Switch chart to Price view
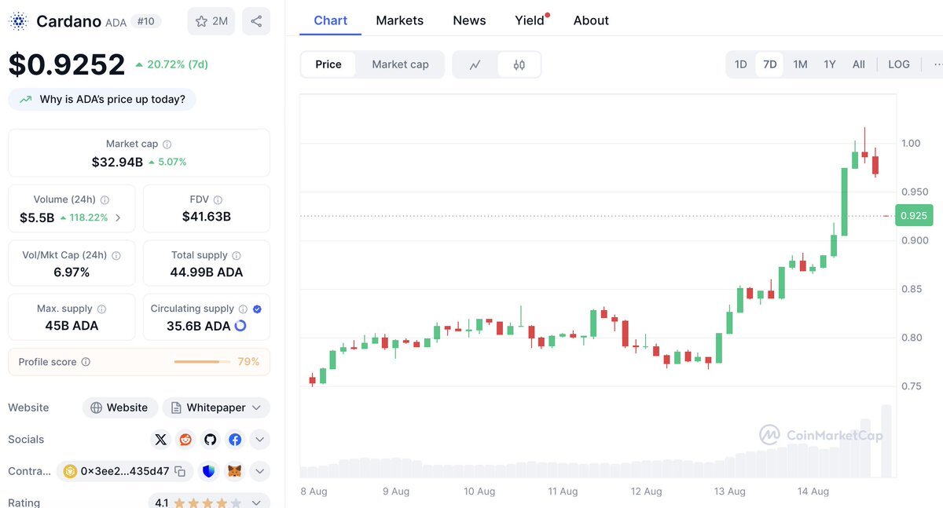 328,64
